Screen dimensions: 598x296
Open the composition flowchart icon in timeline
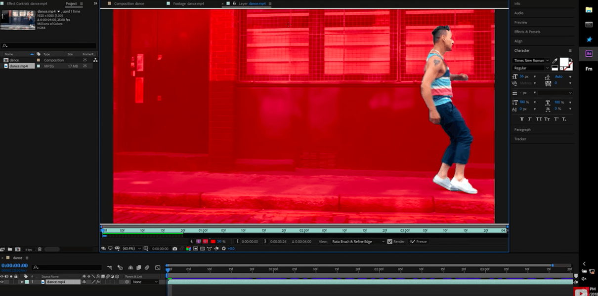pos(110,267)
